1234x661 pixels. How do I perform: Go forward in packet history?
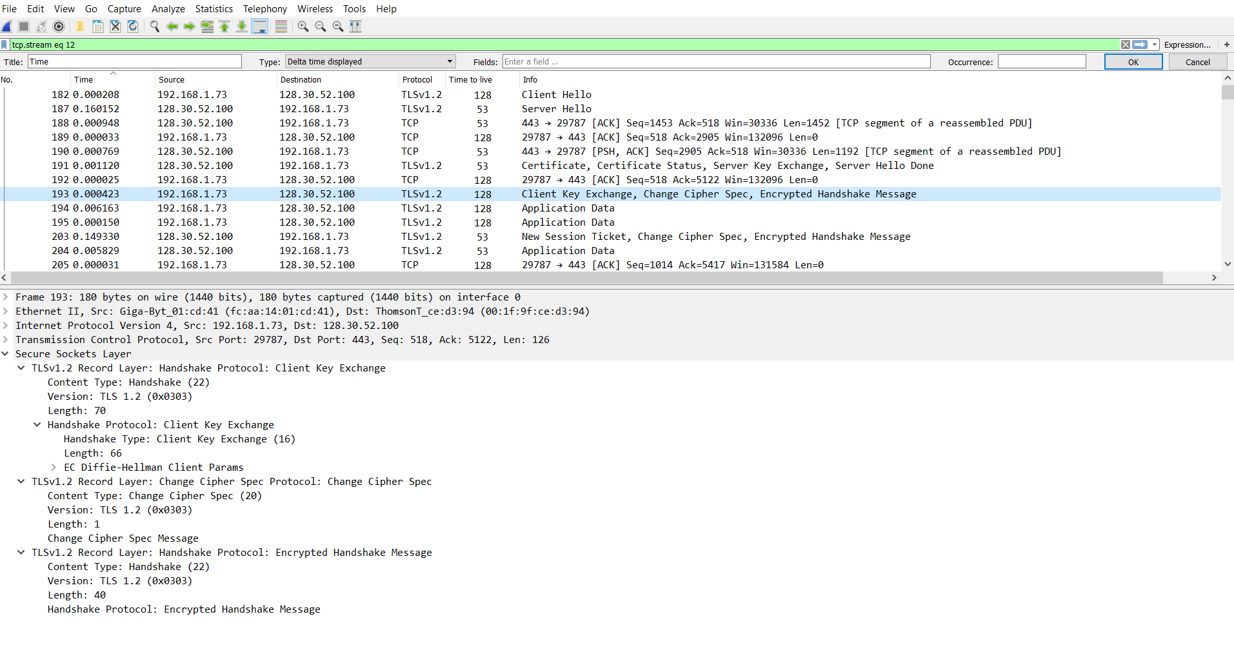(190, 26)
